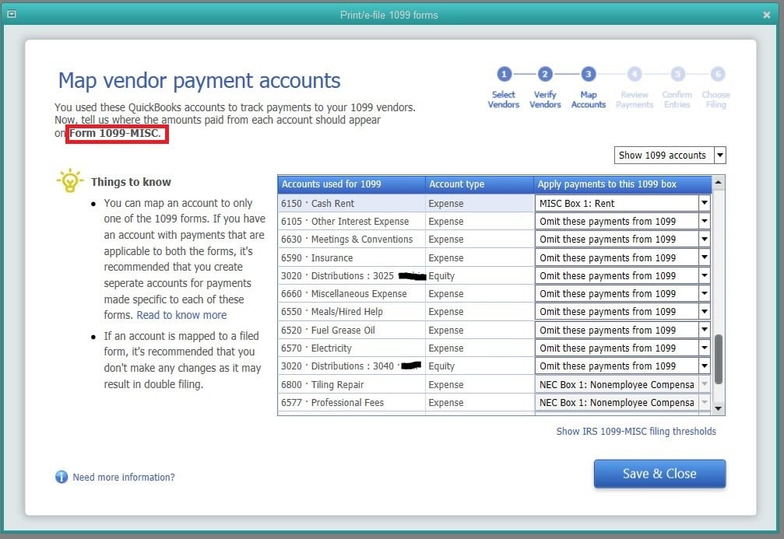This screenshot has width=784, height=539.
Task: Select the 6570 · Electricity account cell
Action: click(x=351, y=348)
